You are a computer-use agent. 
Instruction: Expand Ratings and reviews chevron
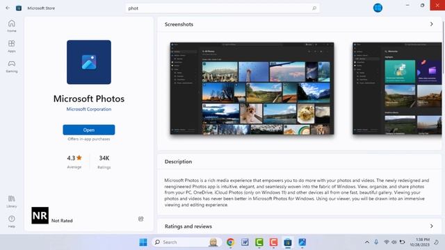click(x=431, y=226)
